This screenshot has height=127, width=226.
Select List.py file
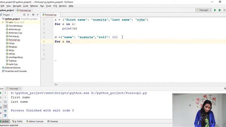[x=12, y=43]
